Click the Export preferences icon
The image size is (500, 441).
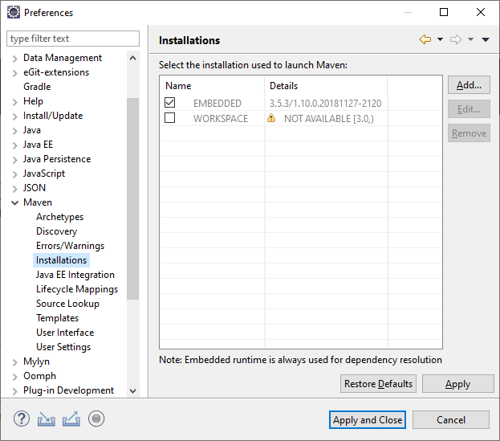(71, 419)
